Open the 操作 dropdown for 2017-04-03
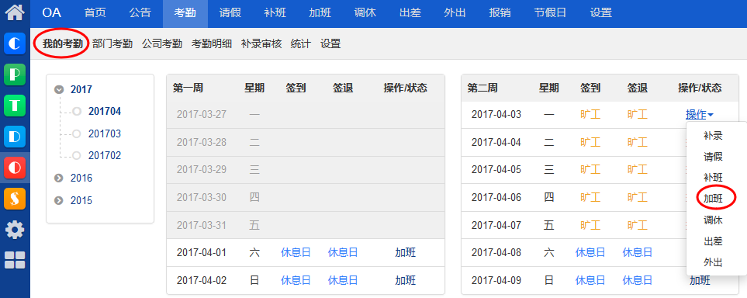 (700, 114)
